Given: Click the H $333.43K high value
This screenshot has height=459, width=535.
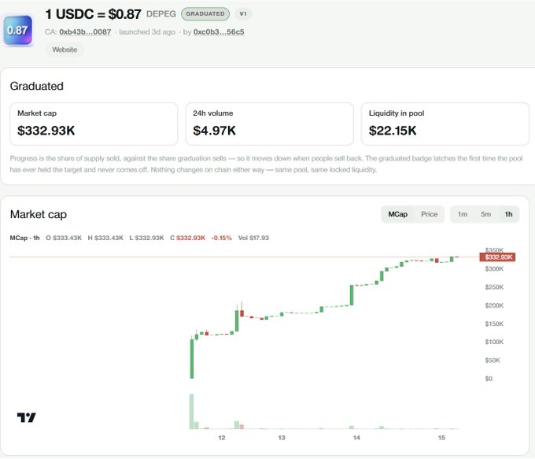Looking at the screenshot, I should point(105,238).
